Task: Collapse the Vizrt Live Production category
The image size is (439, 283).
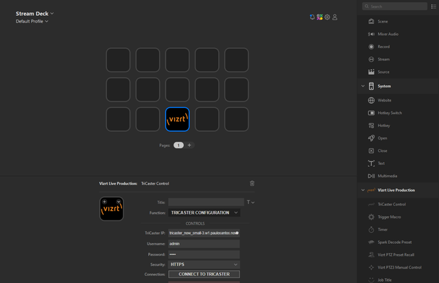Action: coord(363,190)
